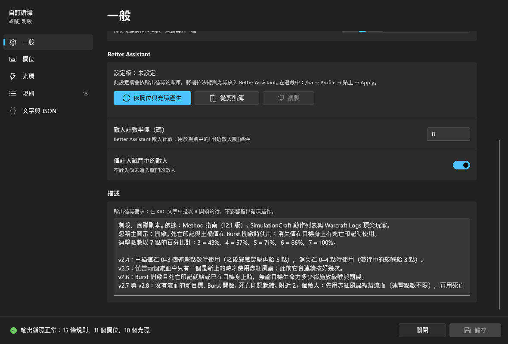Click the 敵人計數半徑（碼） label
The image size is (508, 344).
[139, 130]
